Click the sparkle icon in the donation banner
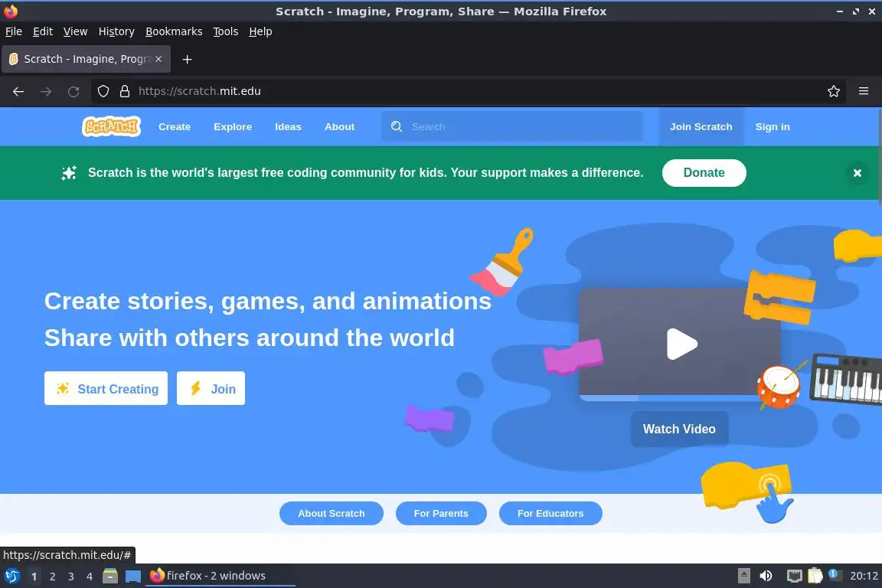 [69, 173]
